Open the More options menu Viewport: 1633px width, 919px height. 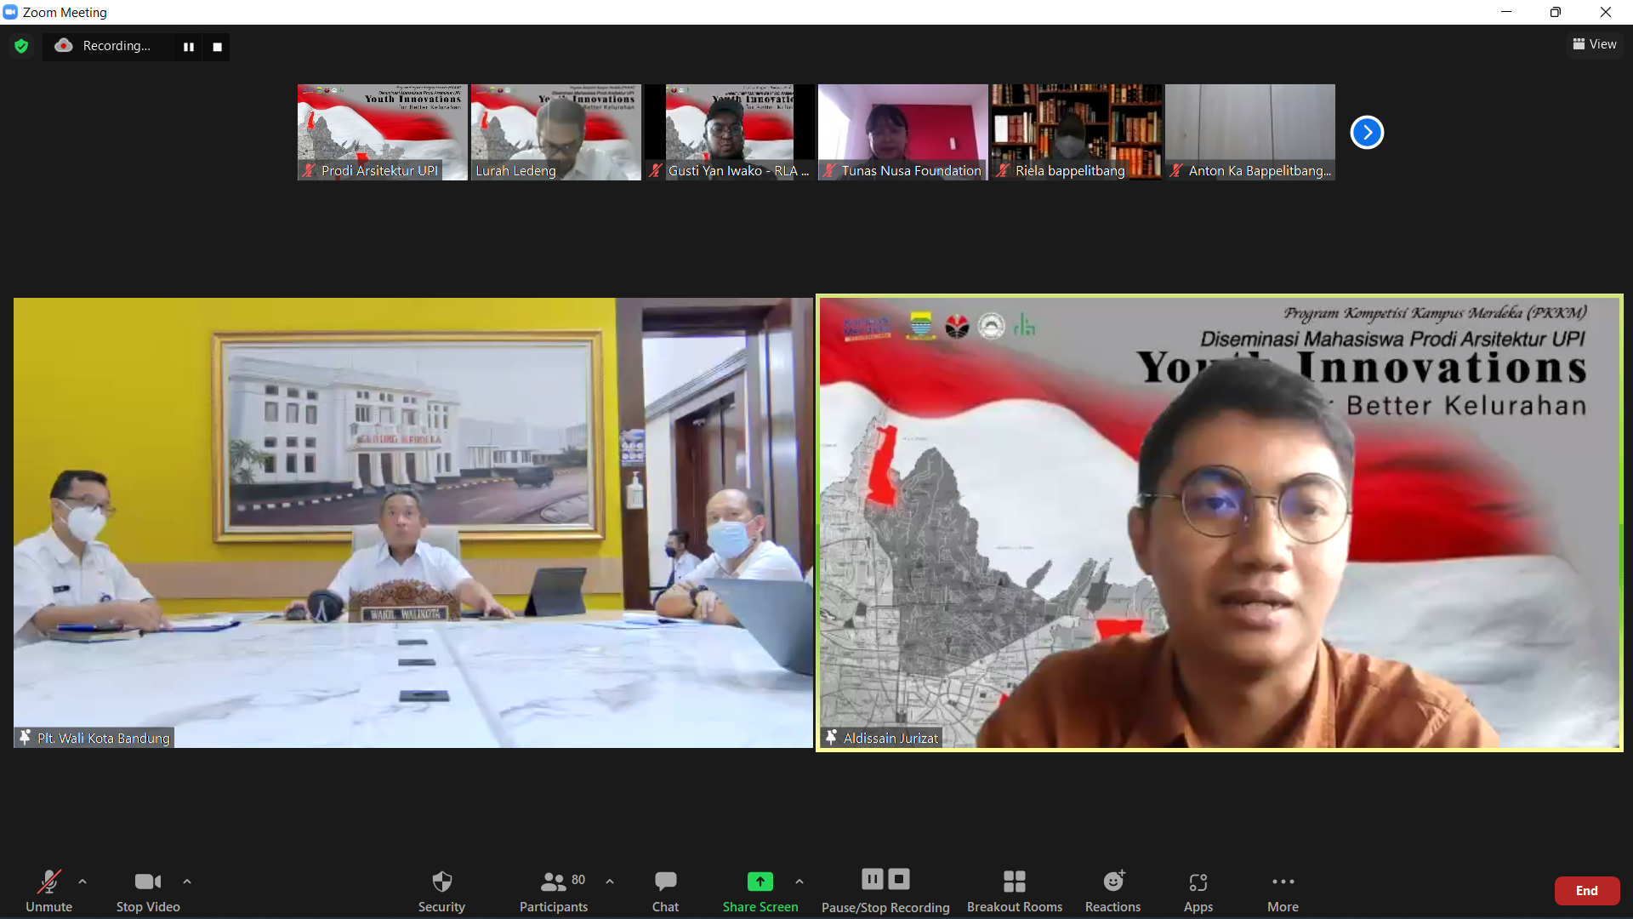[1283, 890]
